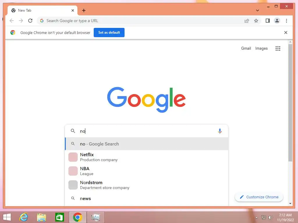Screen dimensions: 298x223
Task: Click the Nordstrom suggestion thumbnail
Action: 73,185
